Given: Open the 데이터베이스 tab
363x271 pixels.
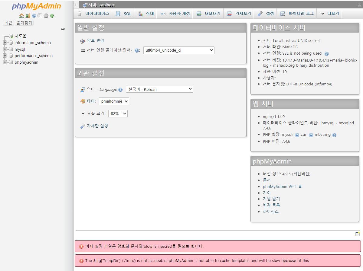Looking at the screenshot, I should [x=93, y=14].
